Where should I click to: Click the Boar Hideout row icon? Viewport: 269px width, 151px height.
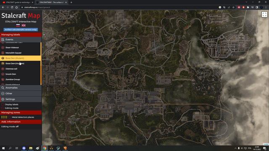pos(3,47)
